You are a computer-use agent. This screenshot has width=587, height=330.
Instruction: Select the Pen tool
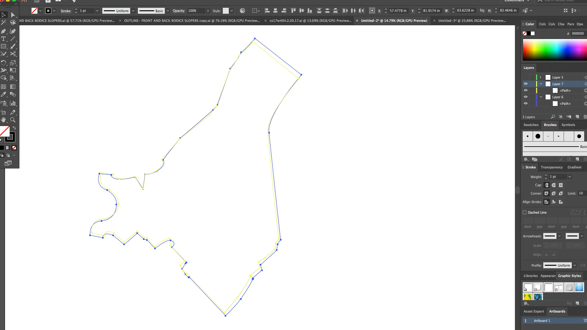coord(4,31)
